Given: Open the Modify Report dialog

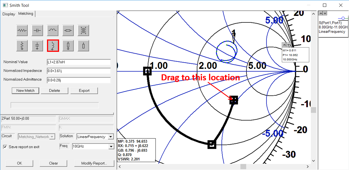Looking at the screenshot, I should point(94,163).
